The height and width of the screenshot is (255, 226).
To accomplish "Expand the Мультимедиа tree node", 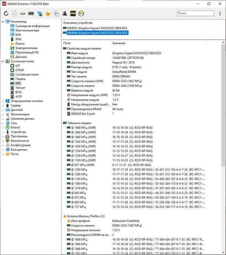I will click(x=3, y=114).
